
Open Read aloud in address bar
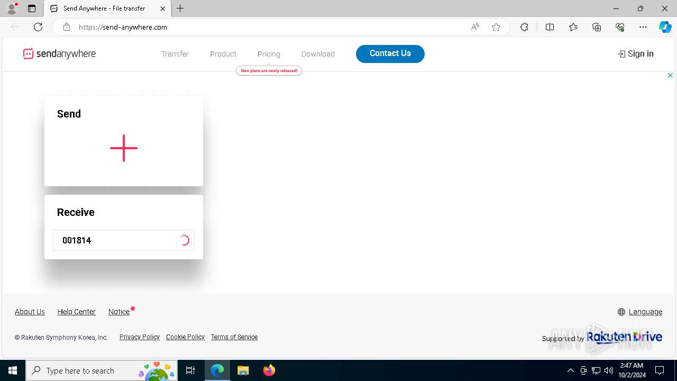(475, 27)
